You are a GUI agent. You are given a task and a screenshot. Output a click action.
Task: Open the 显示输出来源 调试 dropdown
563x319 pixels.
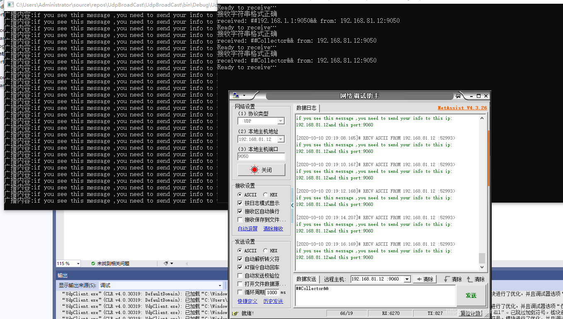point(220,285)
